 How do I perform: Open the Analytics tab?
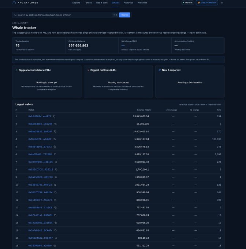click(128, 3)
